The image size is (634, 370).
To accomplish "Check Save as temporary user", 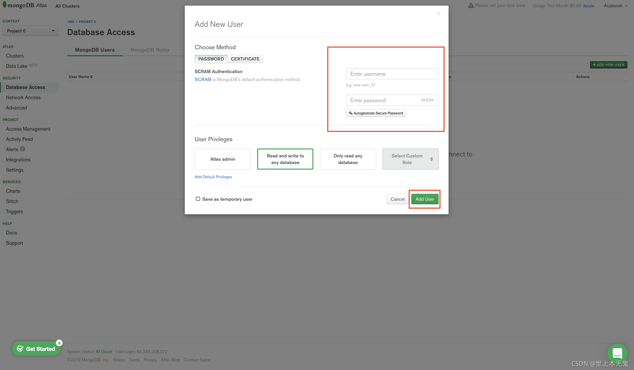I will [x=198, y=199].
